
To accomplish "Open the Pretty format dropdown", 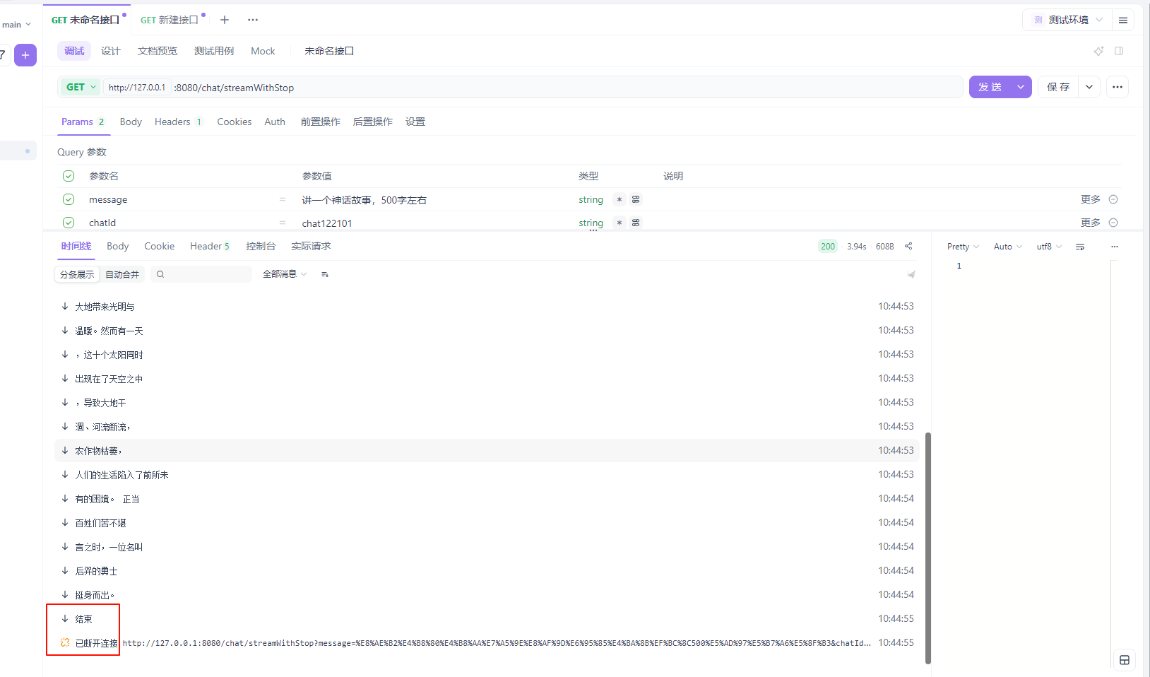I will click(963, 247).
